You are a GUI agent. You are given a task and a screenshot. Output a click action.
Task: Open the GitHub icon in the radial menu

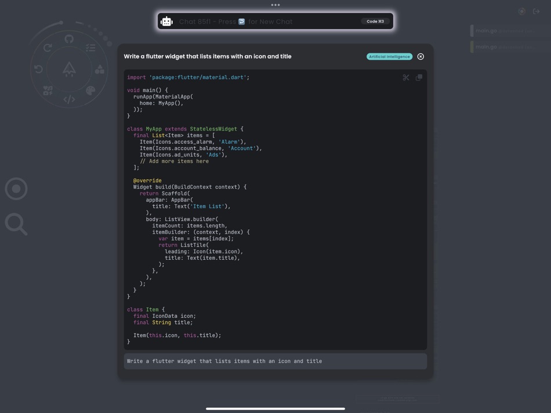[68, 38]
